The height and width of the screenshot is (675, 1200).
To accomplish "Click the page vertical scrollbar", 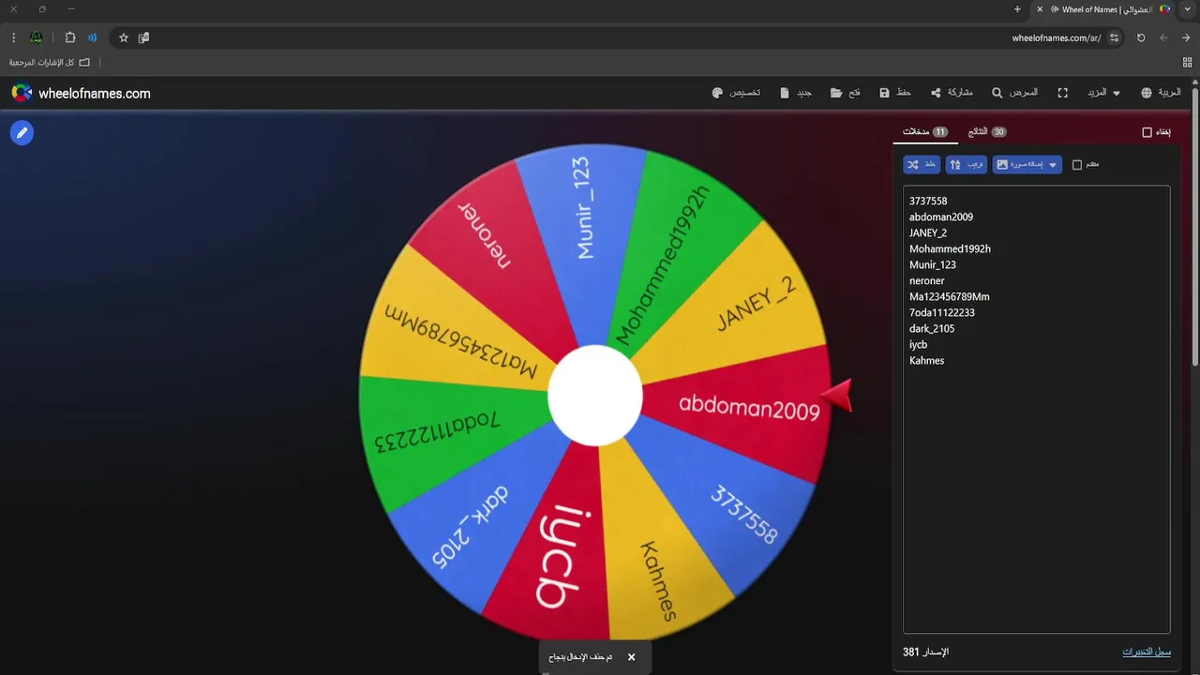I will pyautogui.click(x=1194, y=225).
